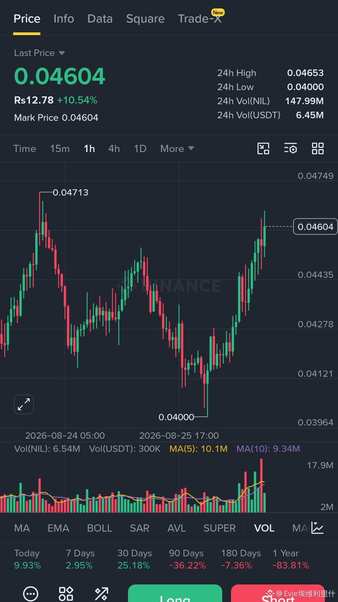The width and height of the screenshot is (338, 602).
Task: Tap the 24h High value 0.04653
Action: coord(305,73)
